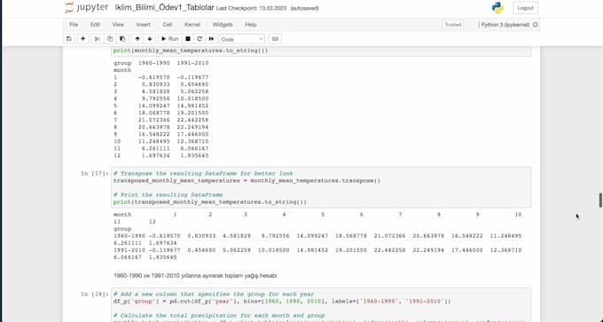Click value 10.018500 in month 4 row
The height and width of the screenshot is (322, 603).
[192, 98]
